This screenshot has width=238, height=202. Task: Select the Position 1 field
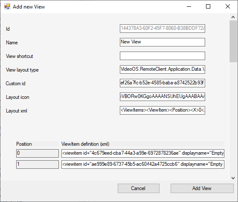[x=38, y=164]
